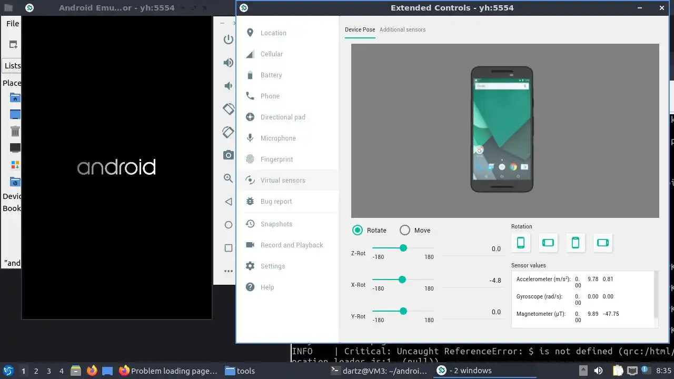Select Virtual sensors in sidebar

pyautogui.click(x=288, y=180)
